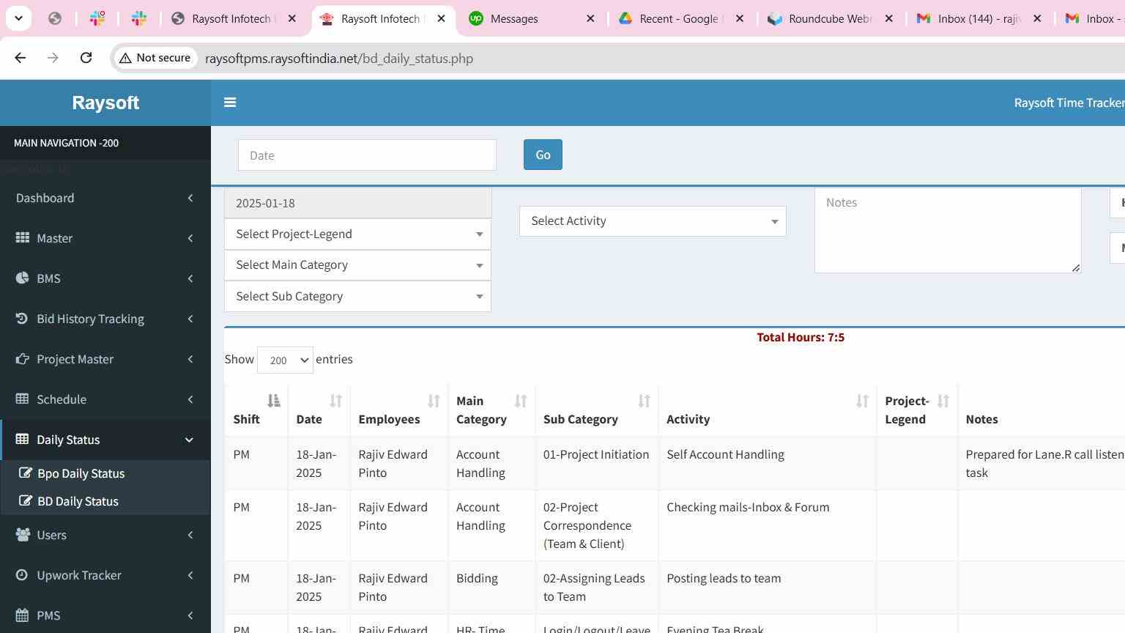This screenshot has width=1125, height=633.
Task: Click the Users group icon
Action: coord(23,534)
